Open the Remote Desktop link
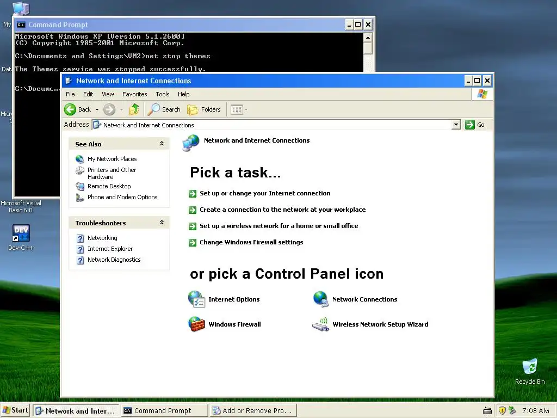The image size is (557, 418). coord(109,186)
